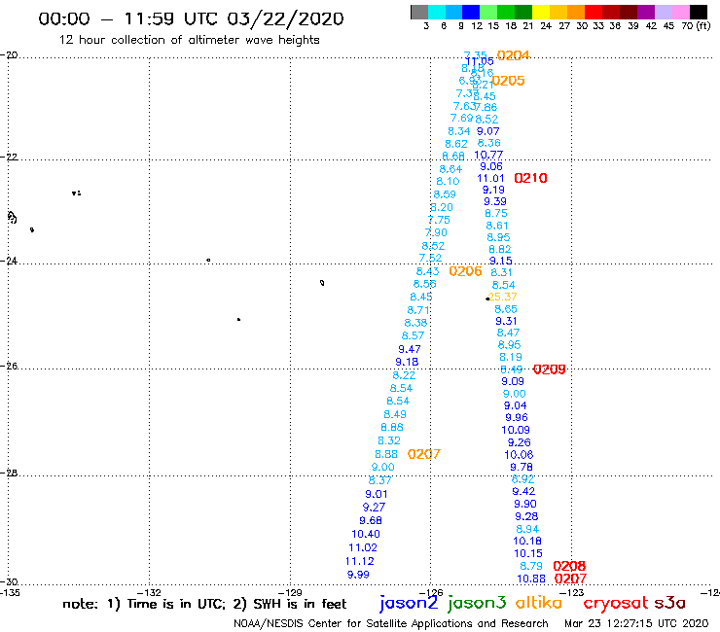Click the Mar 23 12:27:15 UTC timestamp
Viewport: 720px width, 632px height.
tap(636, 623)
